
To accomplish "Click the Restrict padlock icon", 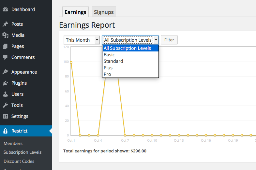I will click(x=5, y=131).
